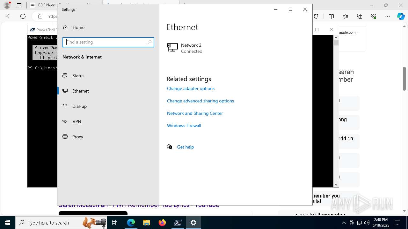Switch to PowerShell taskbar icon
Image resolution: width=408 pixels, height=229 pixels.
tap(178, 223)
